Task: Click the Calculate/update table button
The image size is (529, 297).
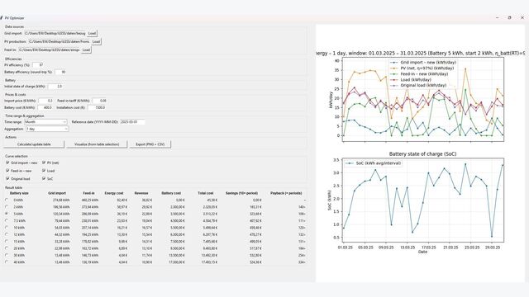Action: (x=34, y=144)
